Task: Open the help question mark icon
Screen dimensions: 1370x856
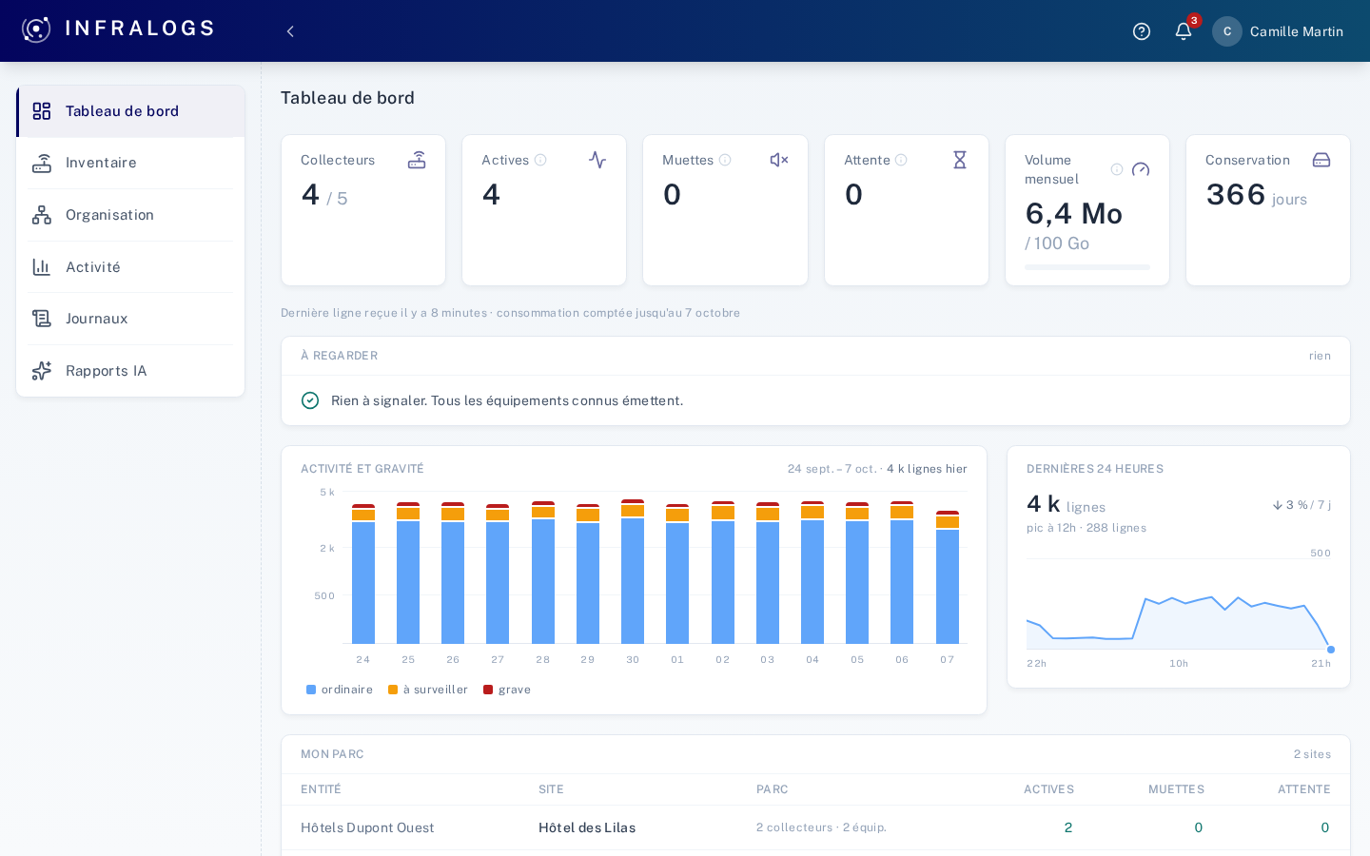Action: pyautogui.click(x=1142, y=31)
